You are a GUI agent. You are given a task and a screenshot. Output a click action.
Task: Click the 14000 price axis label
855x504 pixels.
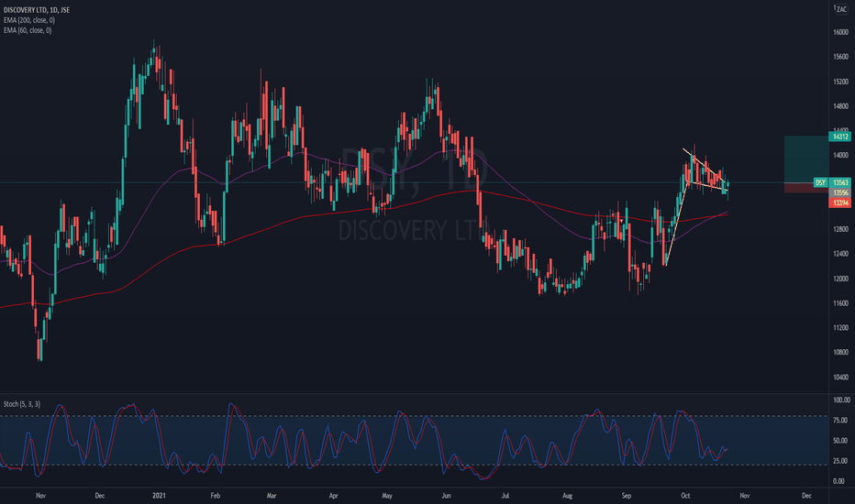click(841, 155)
